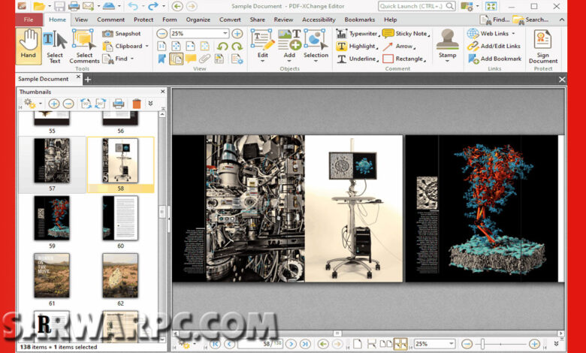
Task: Click Add/Edit Links button
Action: tap(494, 47)
